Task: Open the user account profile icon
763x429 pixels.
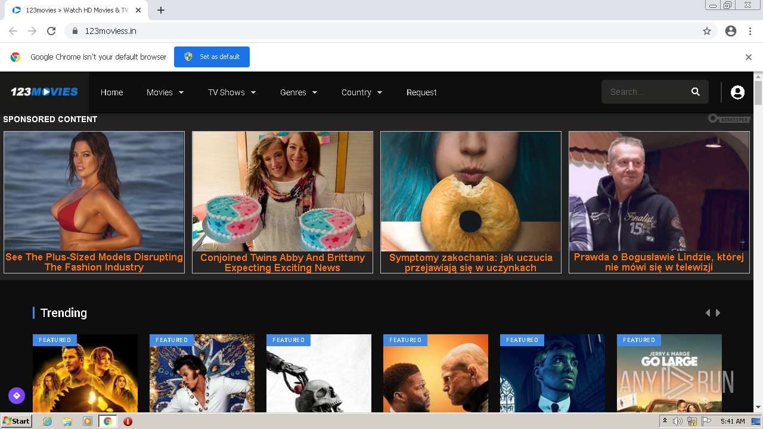Action: [x=737, y=92]
